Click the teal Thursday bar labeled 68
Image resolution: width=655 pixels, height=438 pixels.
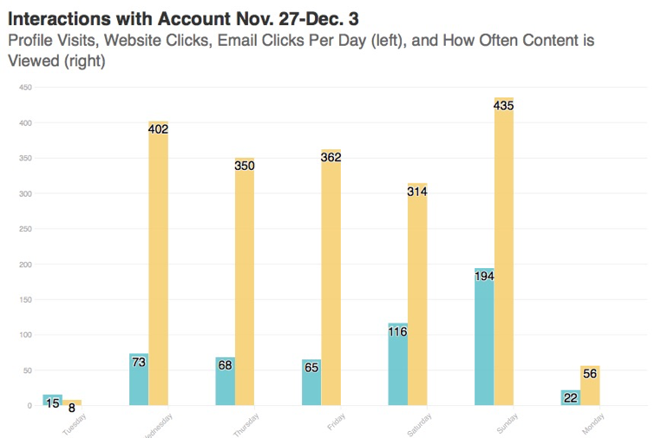[x=226, y=382]
